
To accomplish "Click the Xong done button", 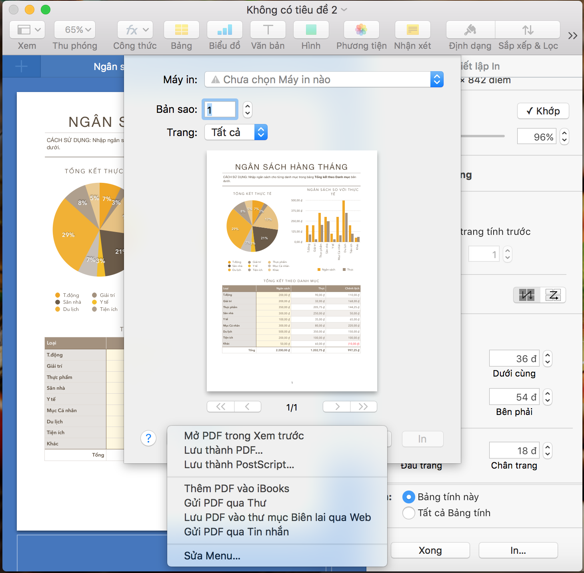I will [430, 550].
